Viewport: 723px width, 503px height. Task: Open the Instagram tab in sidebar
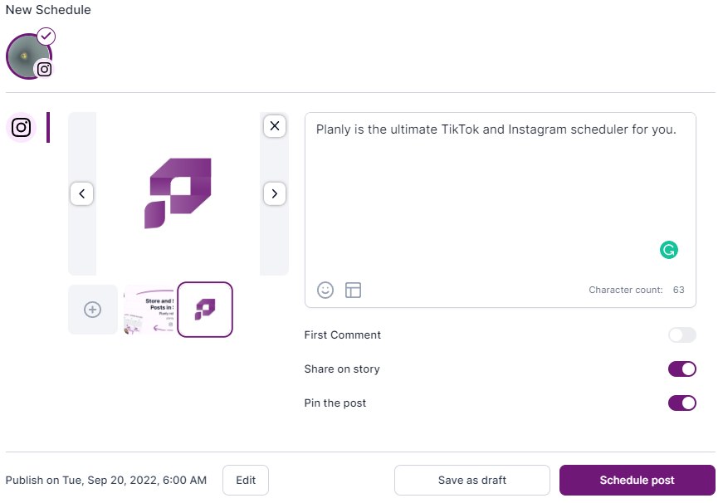(x=21, y=127)
